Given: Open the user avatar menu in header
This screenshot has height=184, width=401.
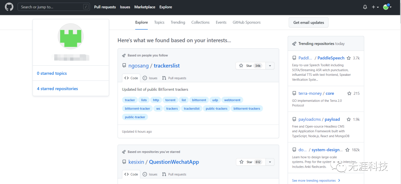Looking at the screenshot, I should coord(387,7).
